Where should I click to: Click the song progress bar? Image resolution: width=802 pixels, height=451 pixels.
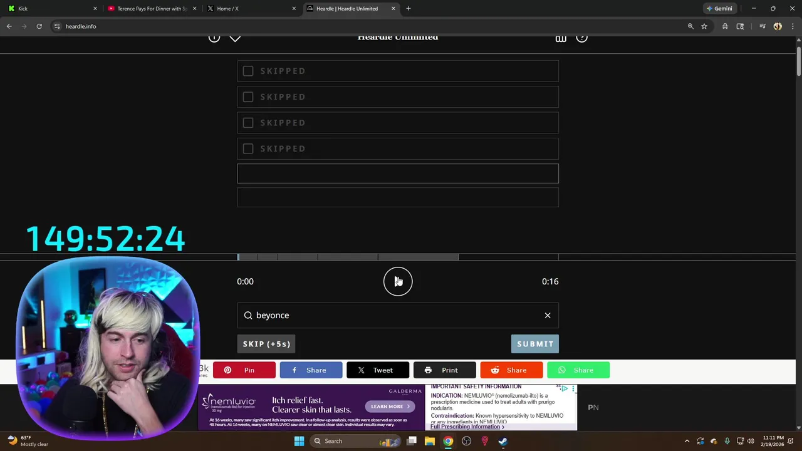(x=398, y=257)
